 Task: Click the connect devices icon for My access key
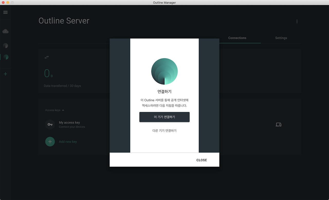(278, 125)
